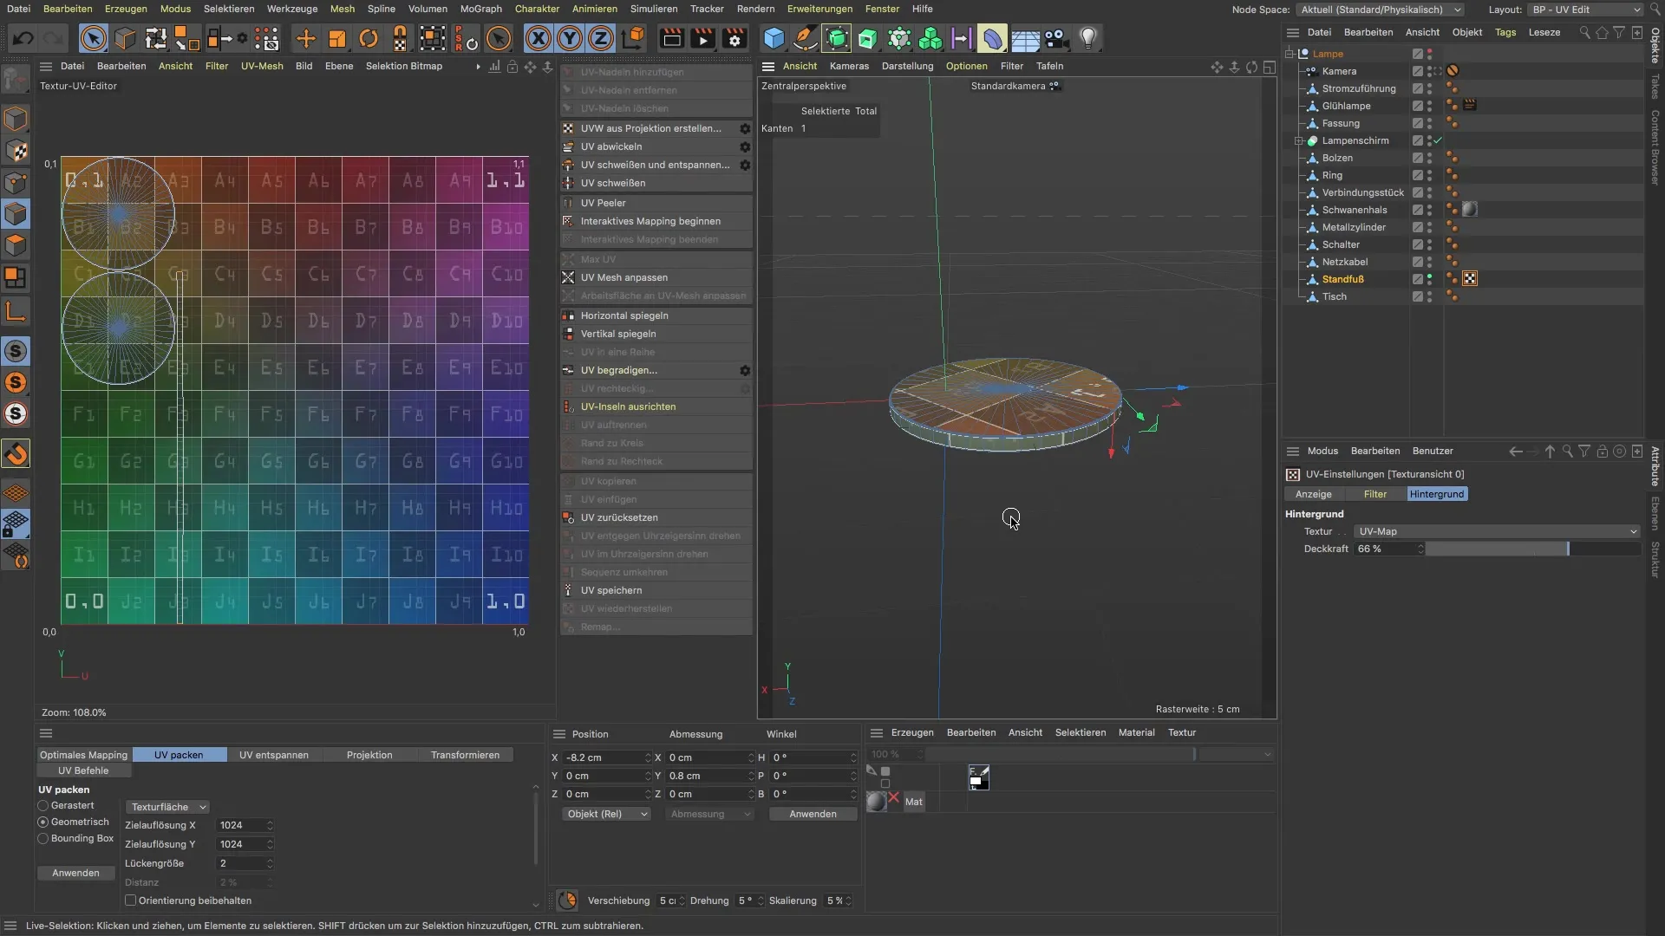
Task: Activate the Move tool cross icon
Action: 305,39
